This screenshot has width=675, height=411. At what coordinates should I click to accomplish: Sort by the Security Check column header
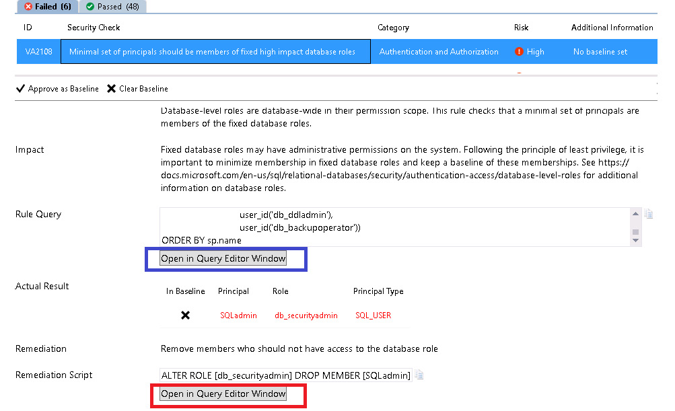click(94, 28)
